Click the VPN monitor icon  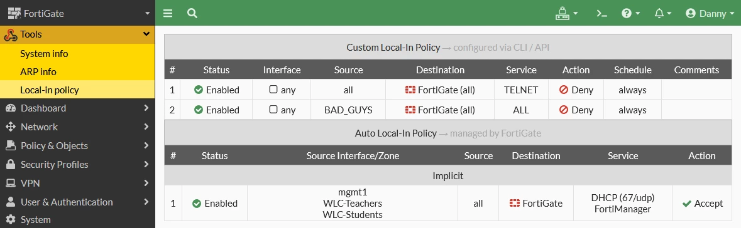point(11,184)
